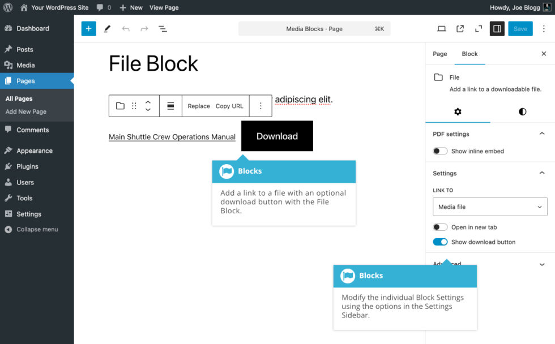The height and width of the screenshot is (344, 555).
Task: Switch to the Page tab
Action: (440, 54)
